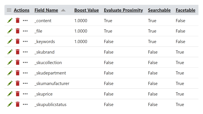
Task: Open more actions for _skumanufacturer row
Action: (25, 83)
